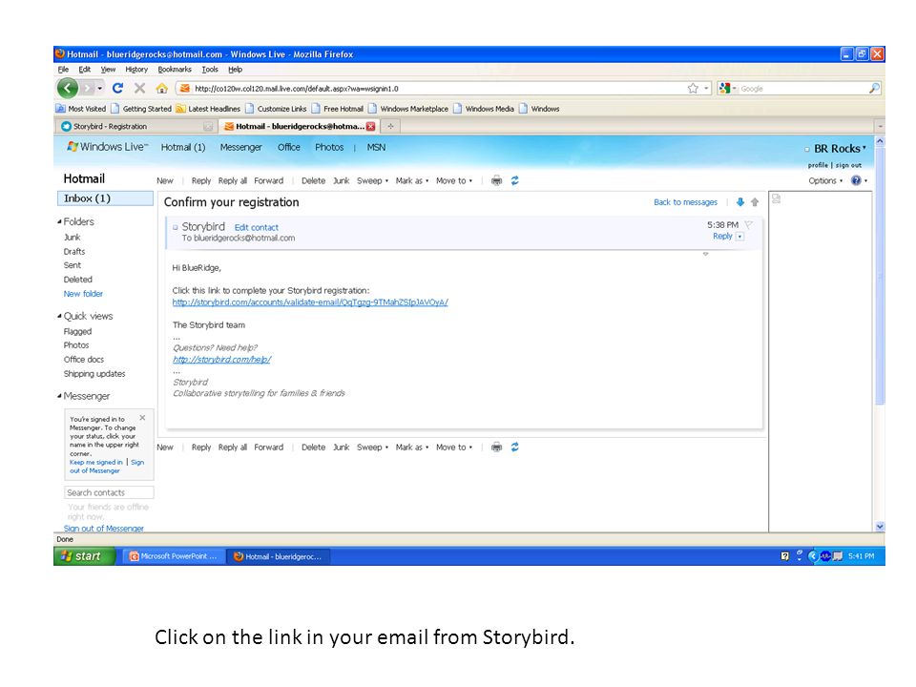Open the History menu
The image size is (916, 687).
[x=136, y=69]
